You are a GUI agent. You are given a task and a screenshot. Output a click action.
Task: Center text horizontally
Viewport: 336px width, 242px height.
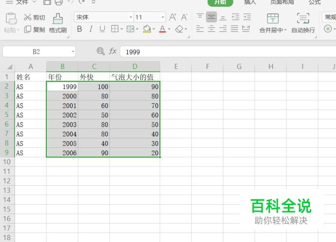pyautogui.click(x=211, y=29)
